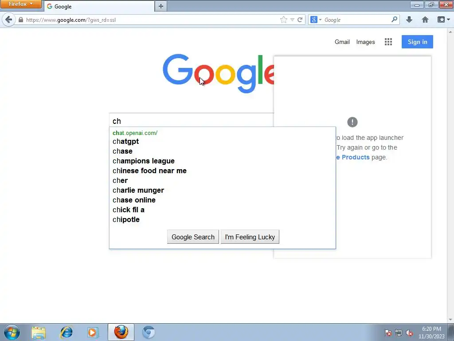Open the Gmail link
Screen dimensions: 454x341
point(342,42)
